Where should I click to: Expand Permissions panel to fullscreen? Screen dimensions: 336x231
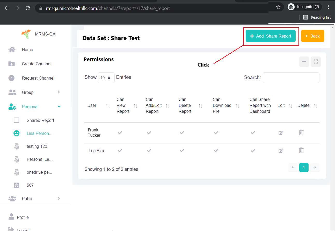(x=316, y=62)
